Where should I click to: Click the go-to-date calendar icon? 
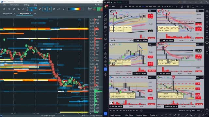[x=141, y=110]
